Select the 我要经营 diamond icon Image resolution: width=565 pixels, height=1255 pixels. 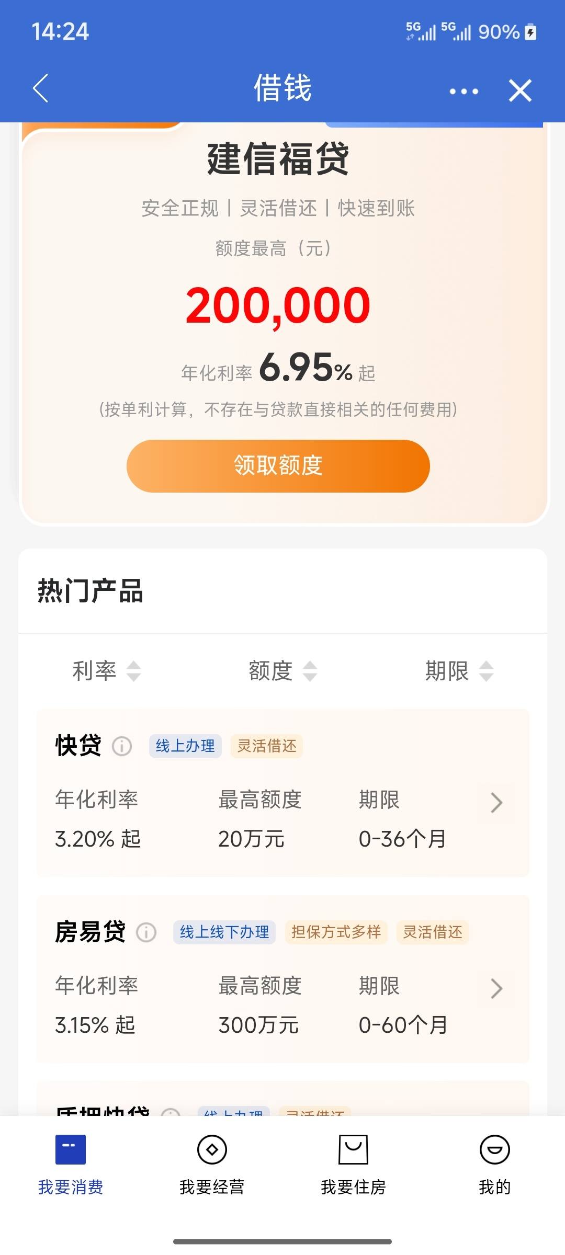pos(212,1149)
